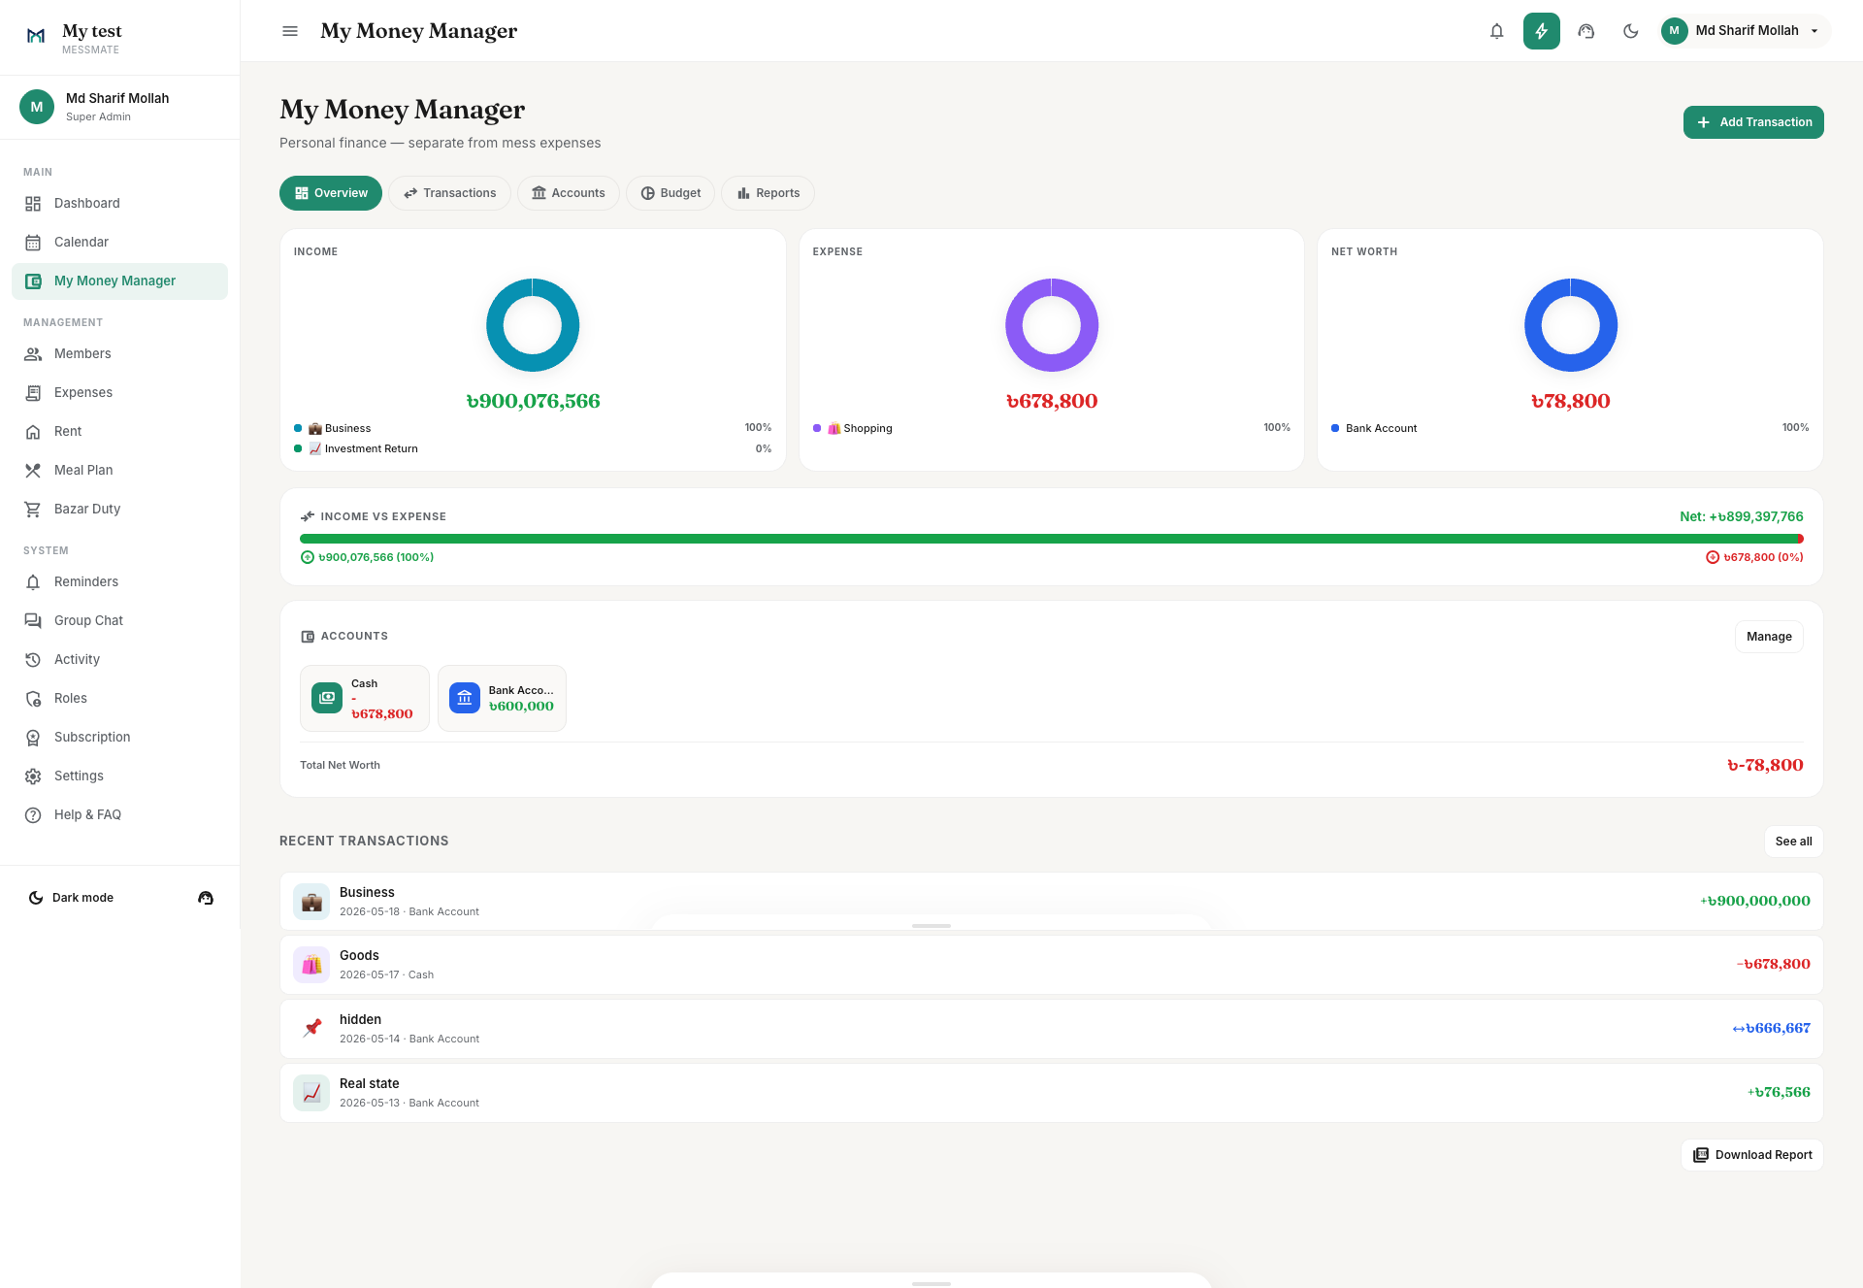Click the blue bank building icon
This screenshot has height=1288, width=1863.
pyautogui.click(x=465, y=698)
